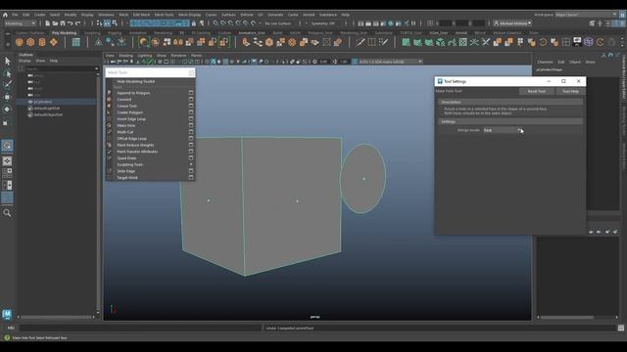Click the New Scene icon in status line
Viewport: 627px width, 352px height.
click(x=48, y=23)
